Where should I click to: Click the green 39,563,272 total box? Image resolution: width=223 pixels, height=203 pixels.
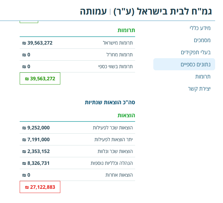pyautogui.click(x=40, y=78)
